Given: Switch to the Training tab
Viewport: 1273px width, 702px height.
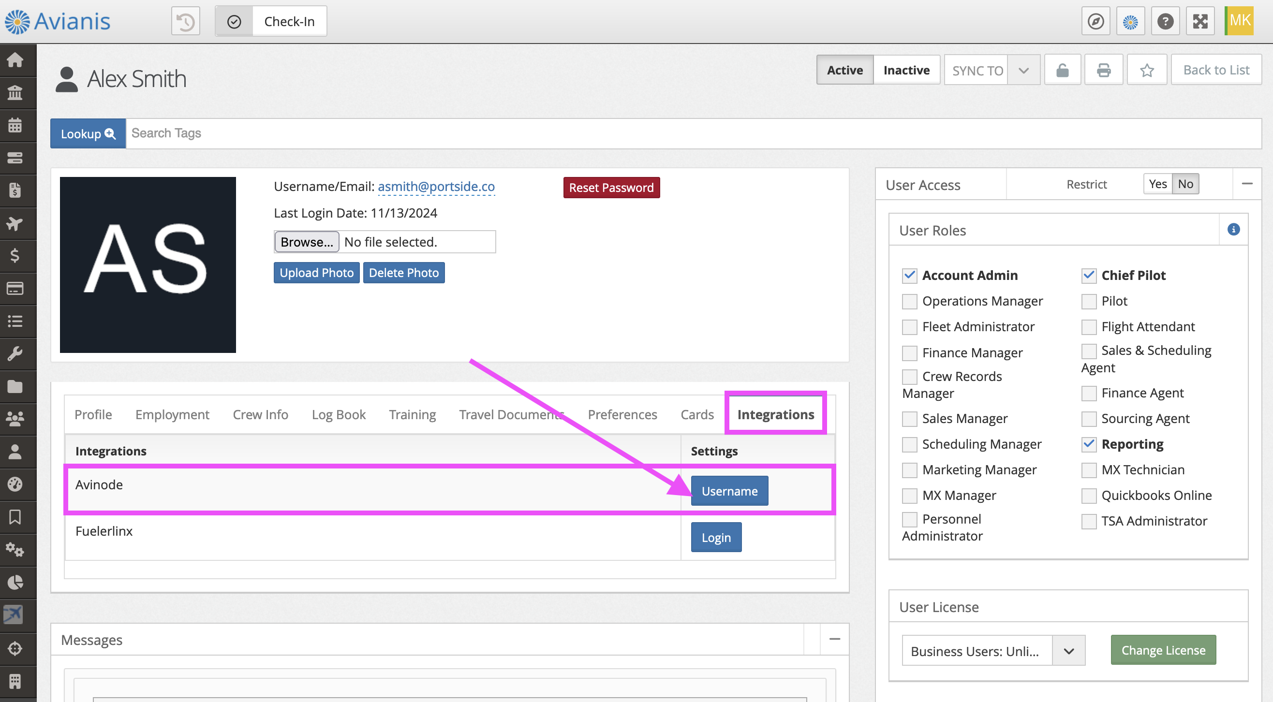Looking at the screenshot, I should click(x=412, y=415).
